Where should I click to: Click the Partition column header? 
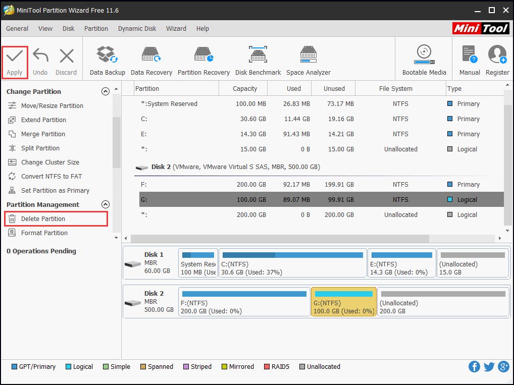[x=177, y=88]
